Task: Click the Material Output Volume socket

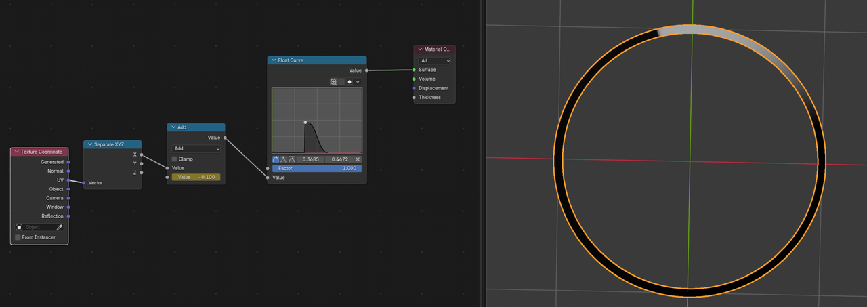Action: [414, 79]
